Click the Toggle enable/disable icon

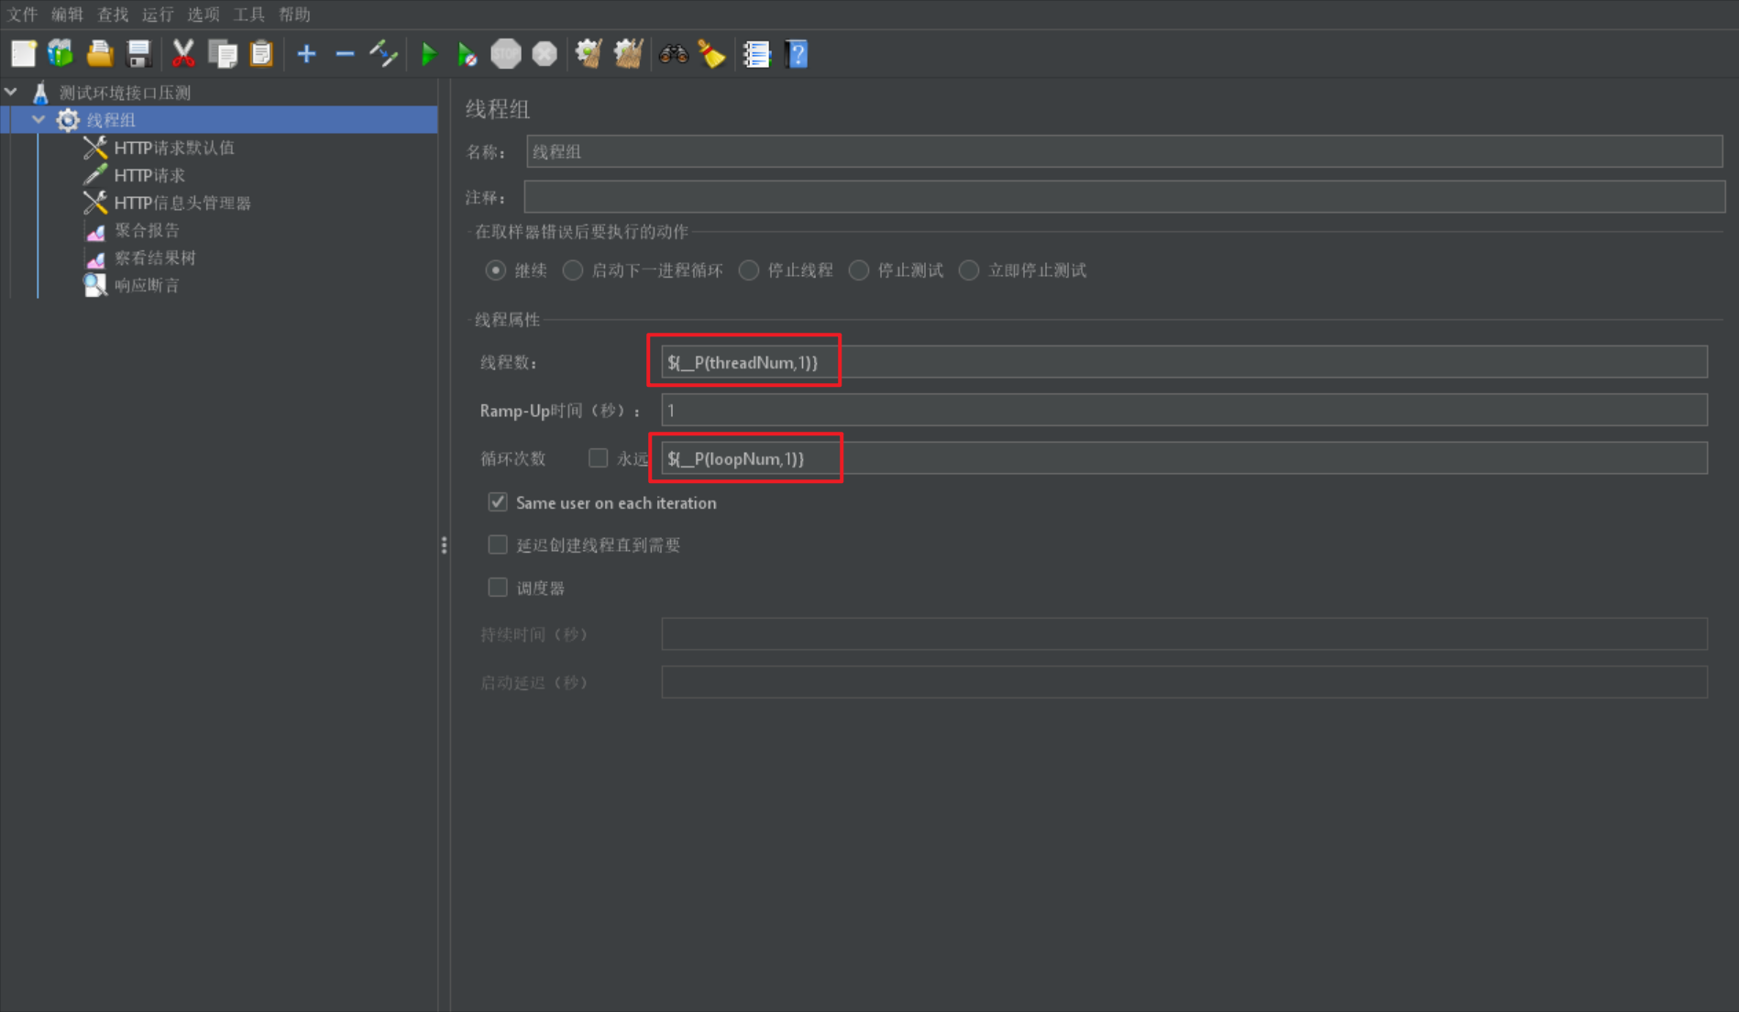[383, 54]
